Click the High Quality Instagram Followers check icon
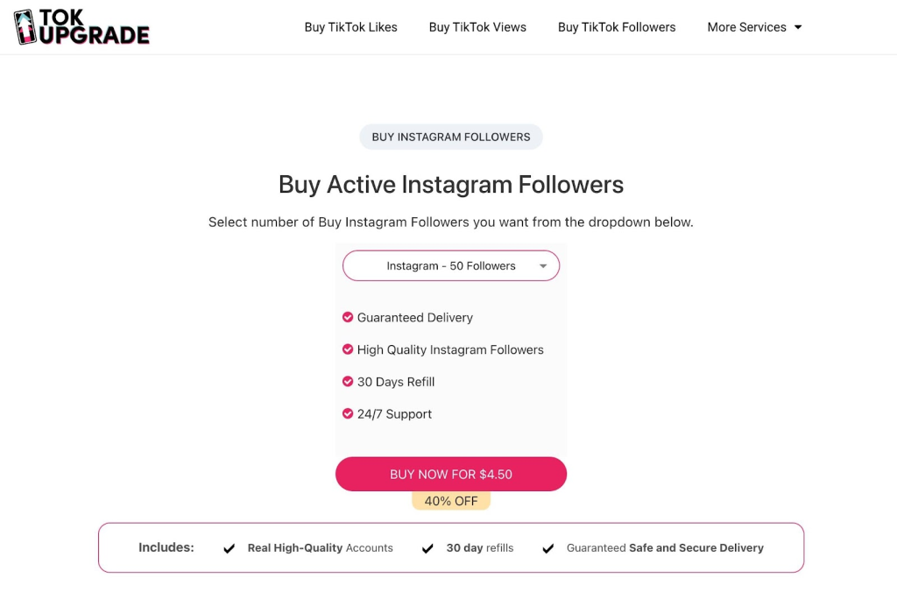 pos(348,349)
